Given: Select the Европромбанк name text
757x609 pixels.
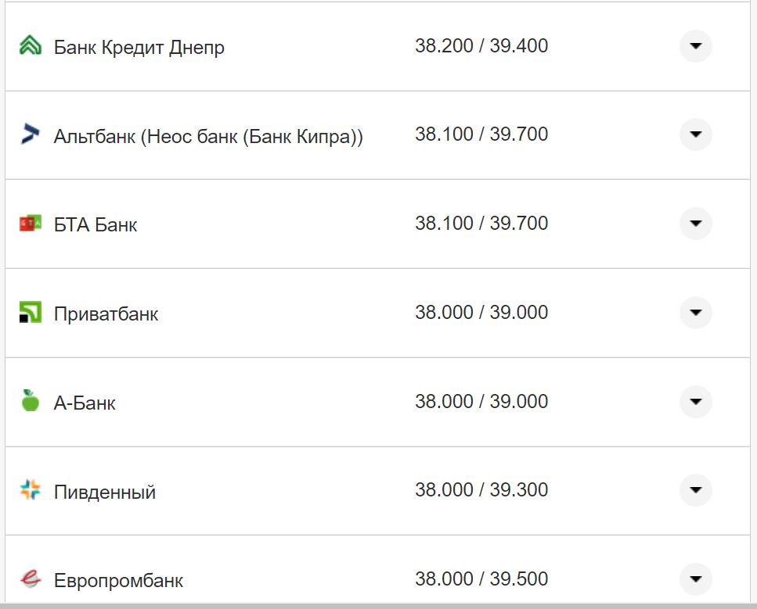Looking at the screenshot, I should (118, 581).
